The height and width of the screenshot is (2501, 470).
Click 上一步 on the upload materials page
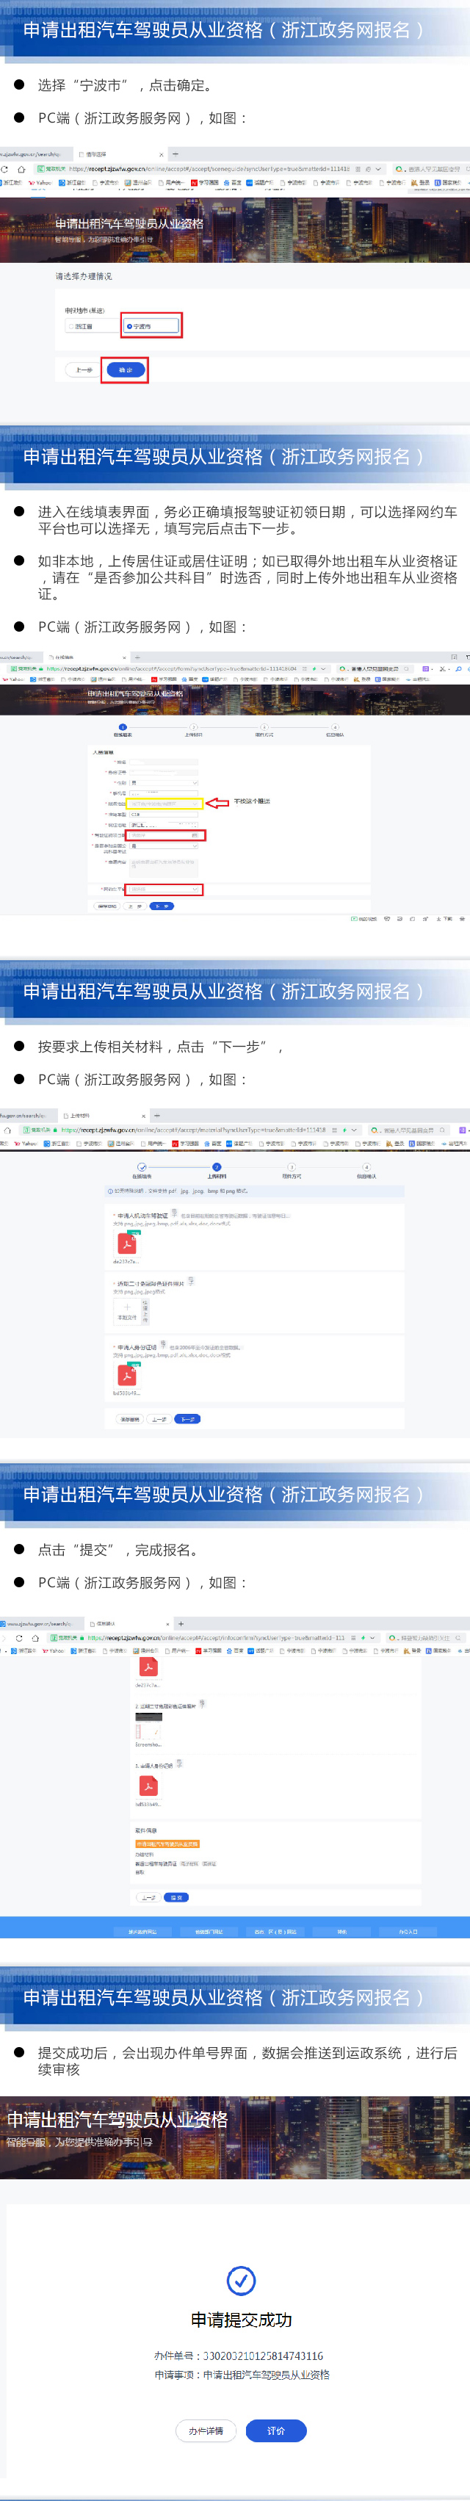[x=159, y=1418]
